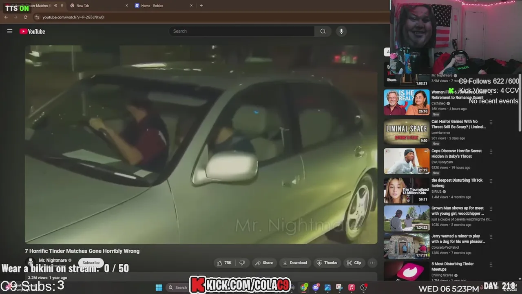Close the Home - Roblox tab
Viewport: 522px width, 294px height.
pyautogui.click(x=191, y=6)
